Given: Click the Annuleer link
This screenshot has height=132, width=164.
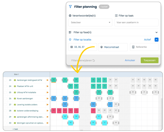Looking at the screenshot, I should click(130, 60).
